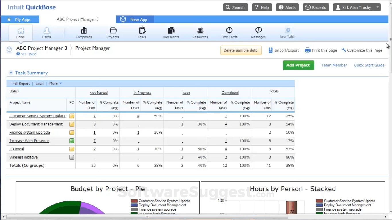Image resolution: width=392 pixels, height=220 pixels.
Task: Open the Companies table icon
Action: point(84,30)
